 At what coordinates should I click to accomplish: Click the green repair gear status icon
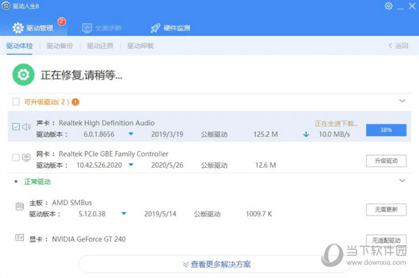tap(24, 75)
